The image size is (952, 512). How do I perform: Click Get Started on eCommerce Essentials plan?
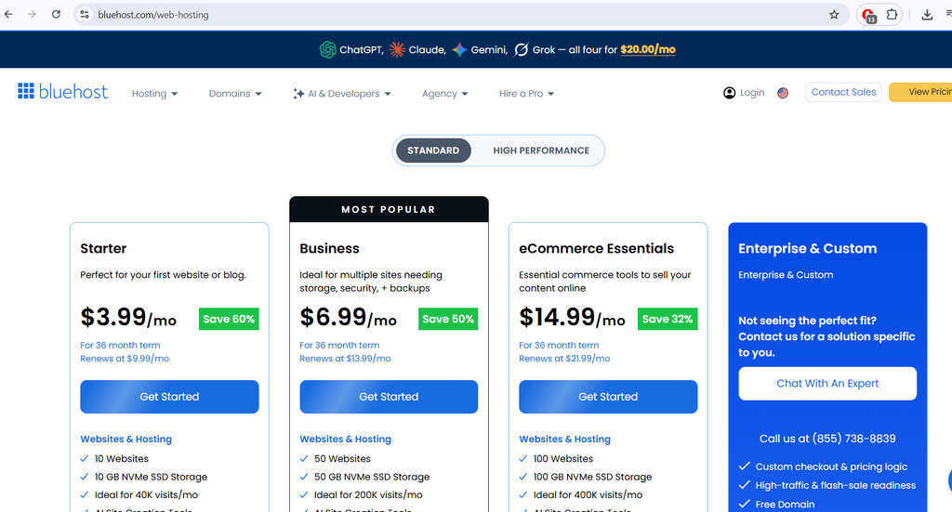(x=608, y=397)
